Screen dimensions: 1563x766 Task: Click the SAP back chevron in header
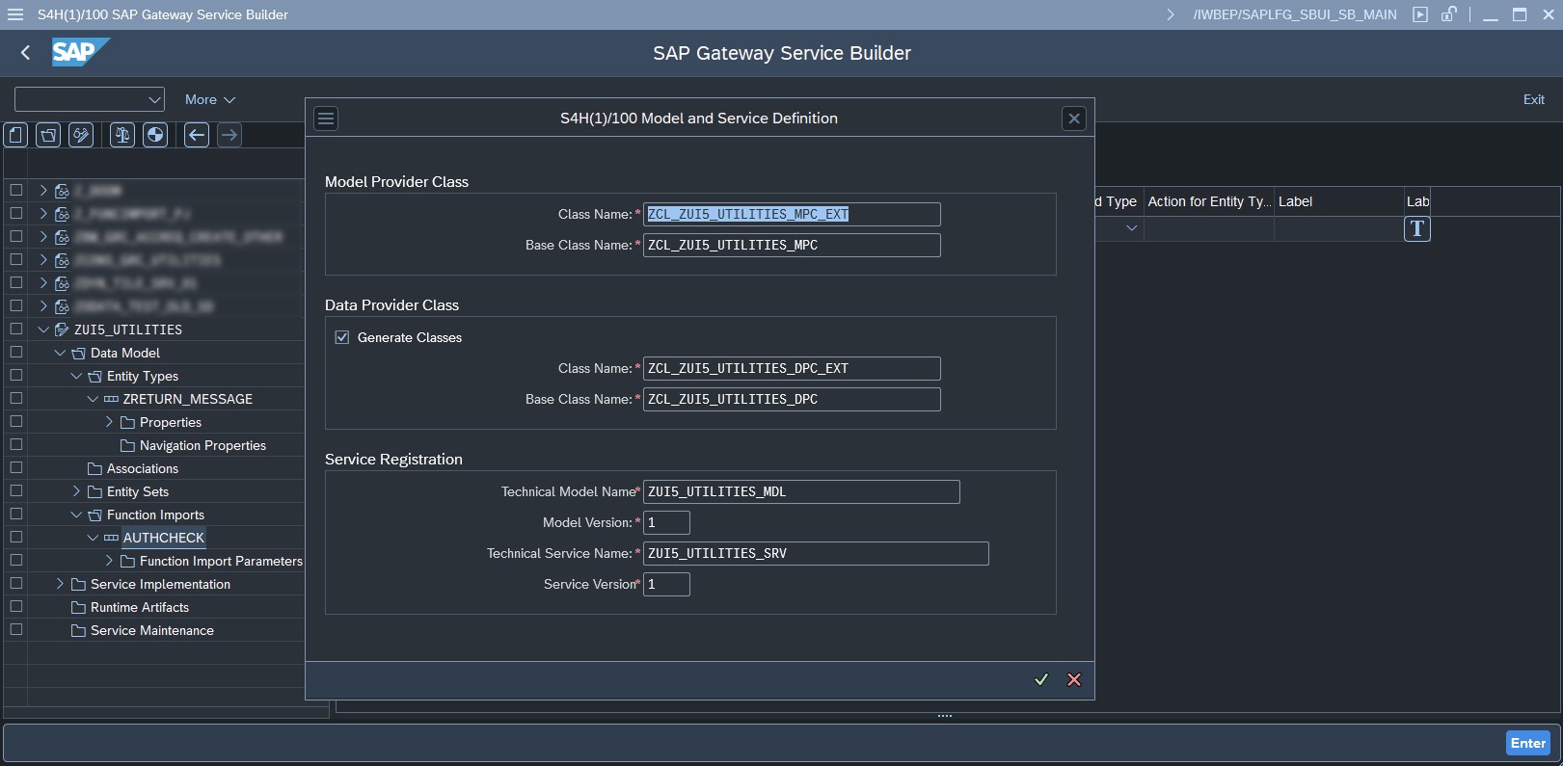click(26, 53)
